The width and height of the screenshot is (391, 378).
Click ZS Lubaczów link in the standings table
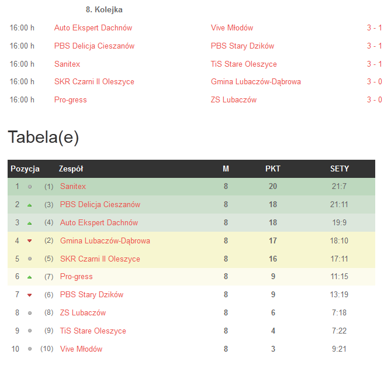tap(83, 313)
